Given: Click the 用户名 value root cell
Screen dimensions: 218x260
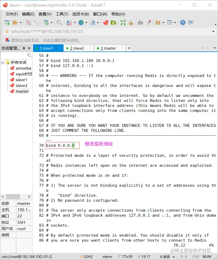Looking at the screenshot, I should click(24, 229).
